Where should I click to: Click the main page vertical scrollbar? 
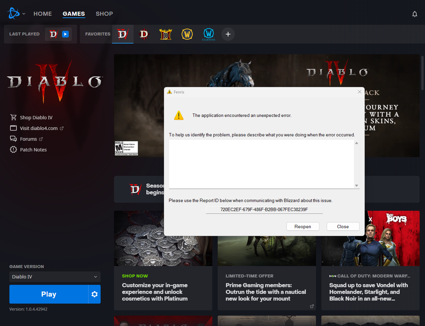422,73
